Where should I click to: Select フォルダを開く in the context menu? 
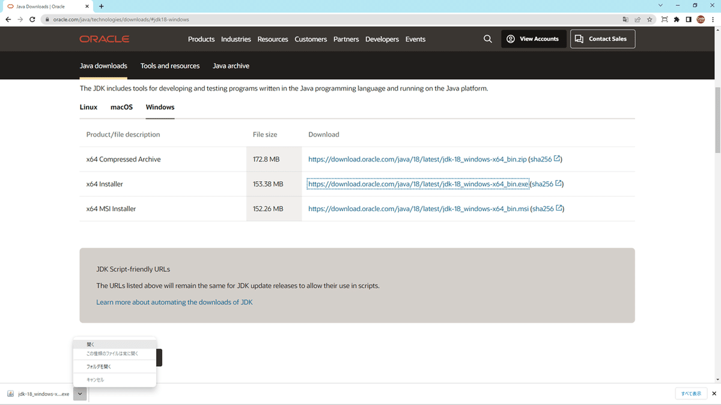tap(114, 366)
